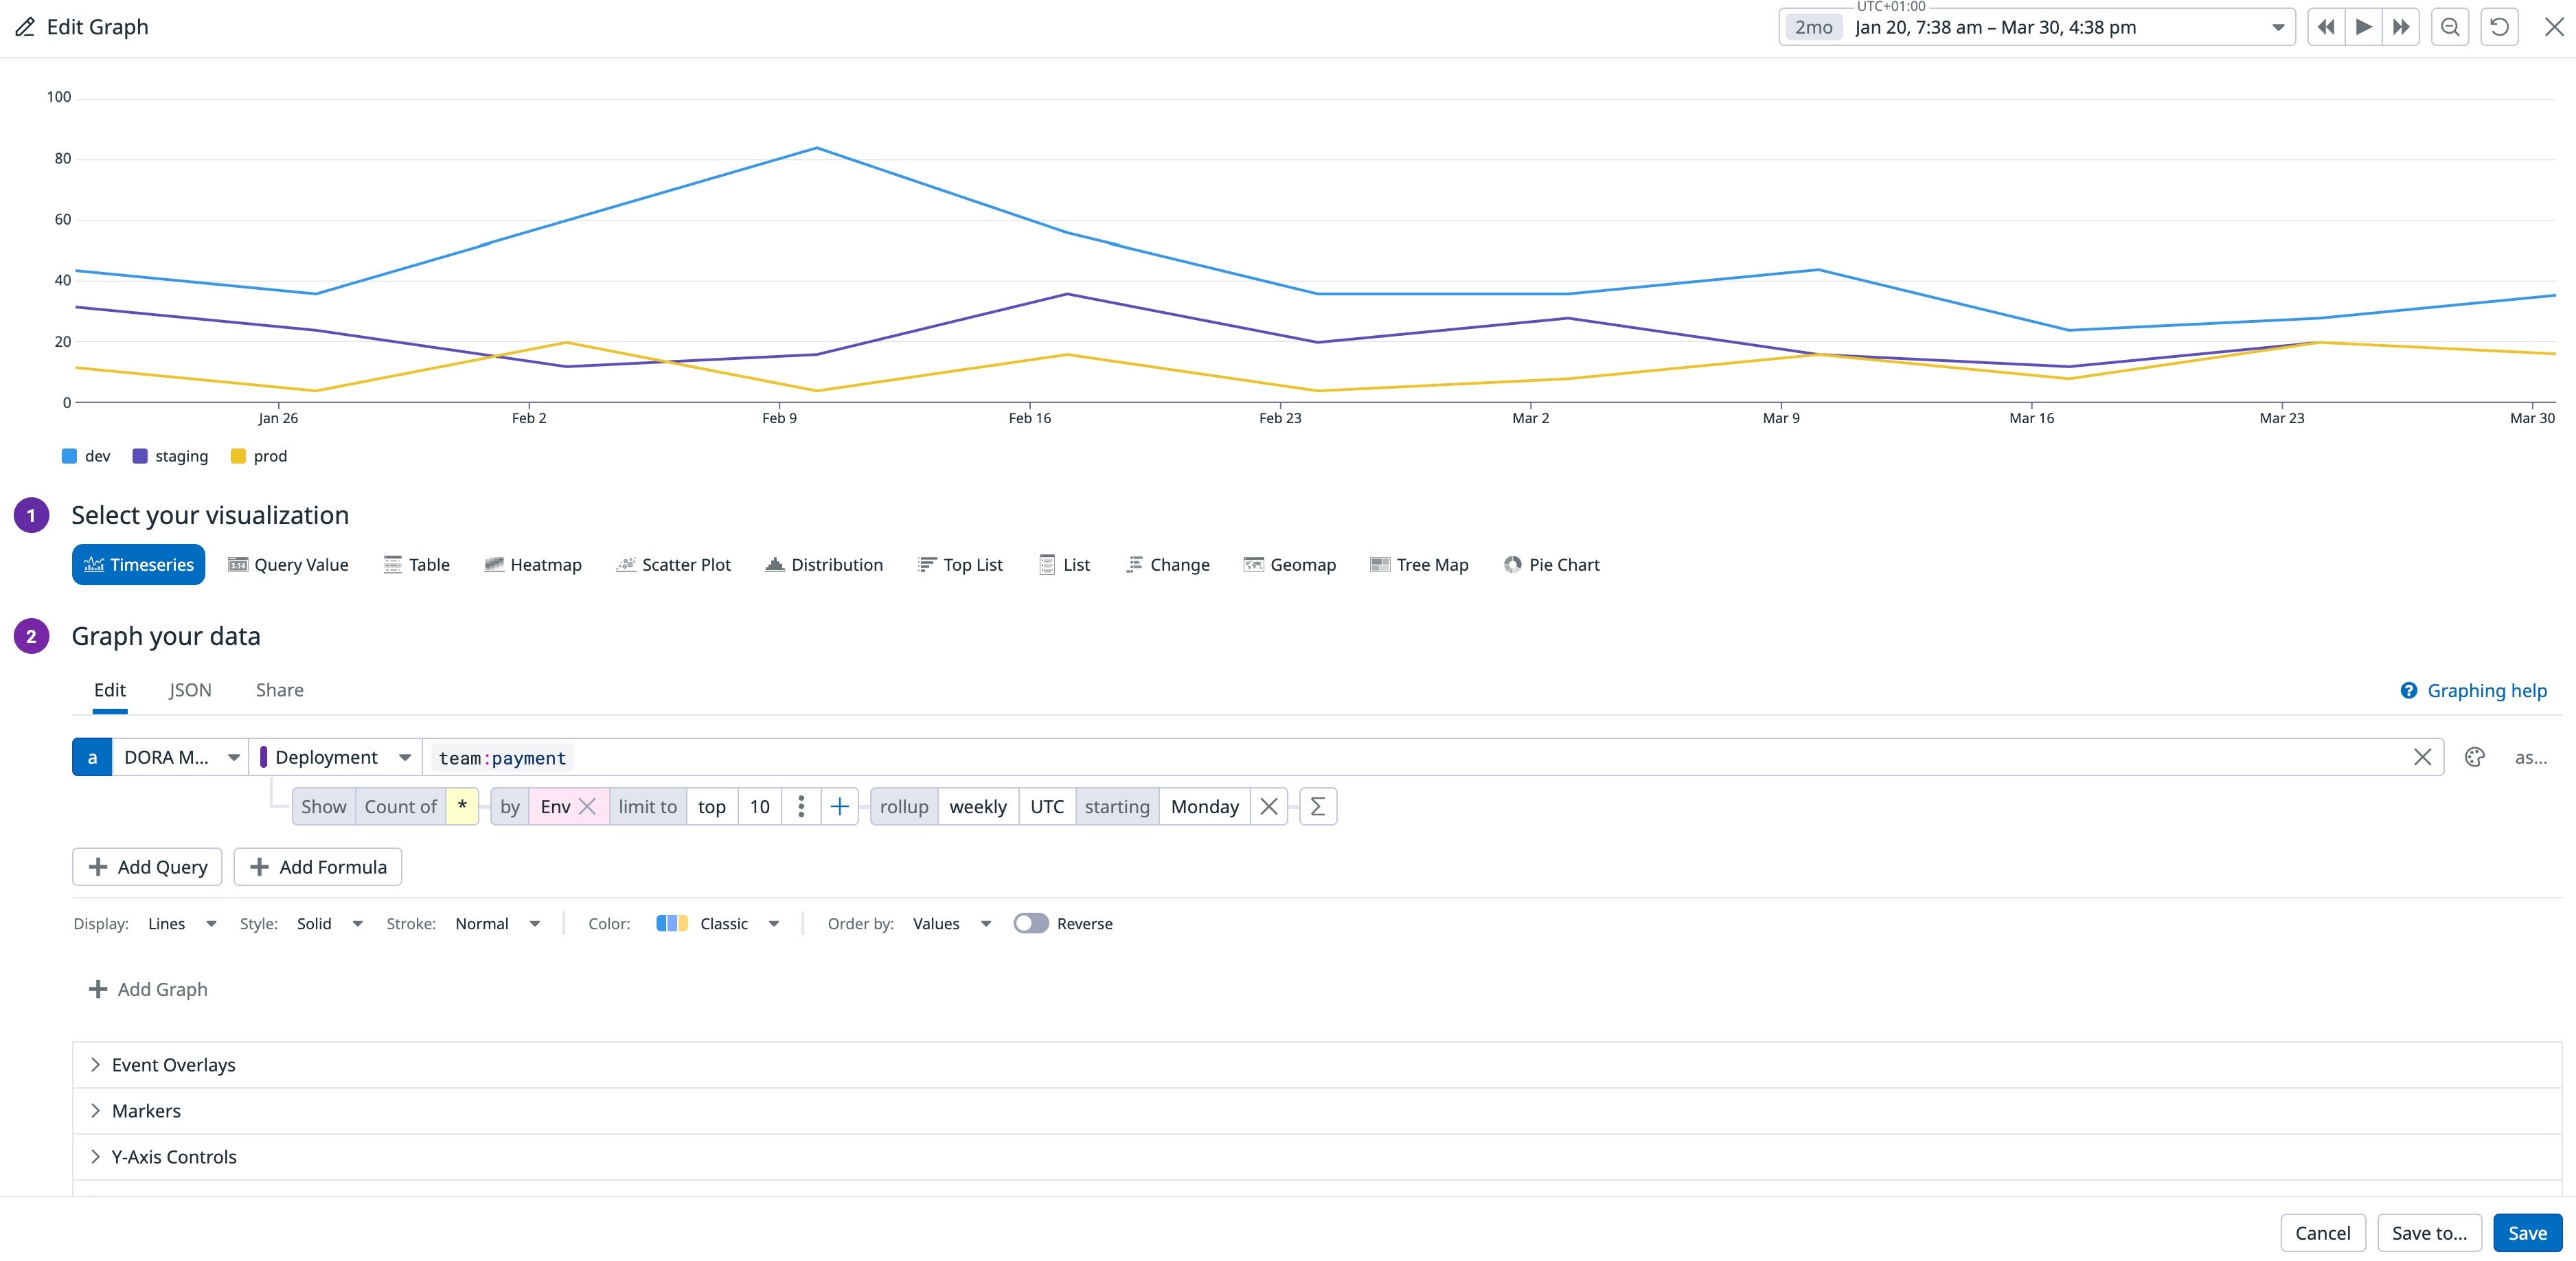Expand the Y-Axis Controls section

point(173,1156)
